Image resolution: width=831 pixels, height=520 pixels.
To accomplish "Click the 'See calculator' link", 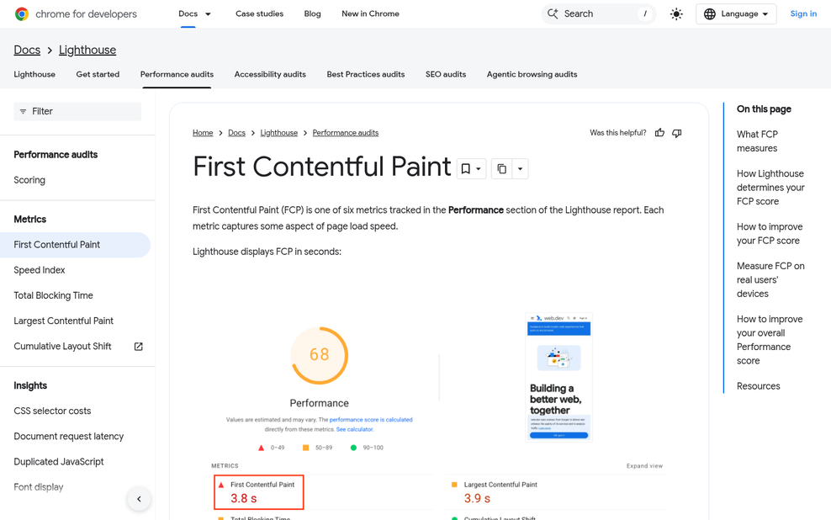I will pos(355,429).
